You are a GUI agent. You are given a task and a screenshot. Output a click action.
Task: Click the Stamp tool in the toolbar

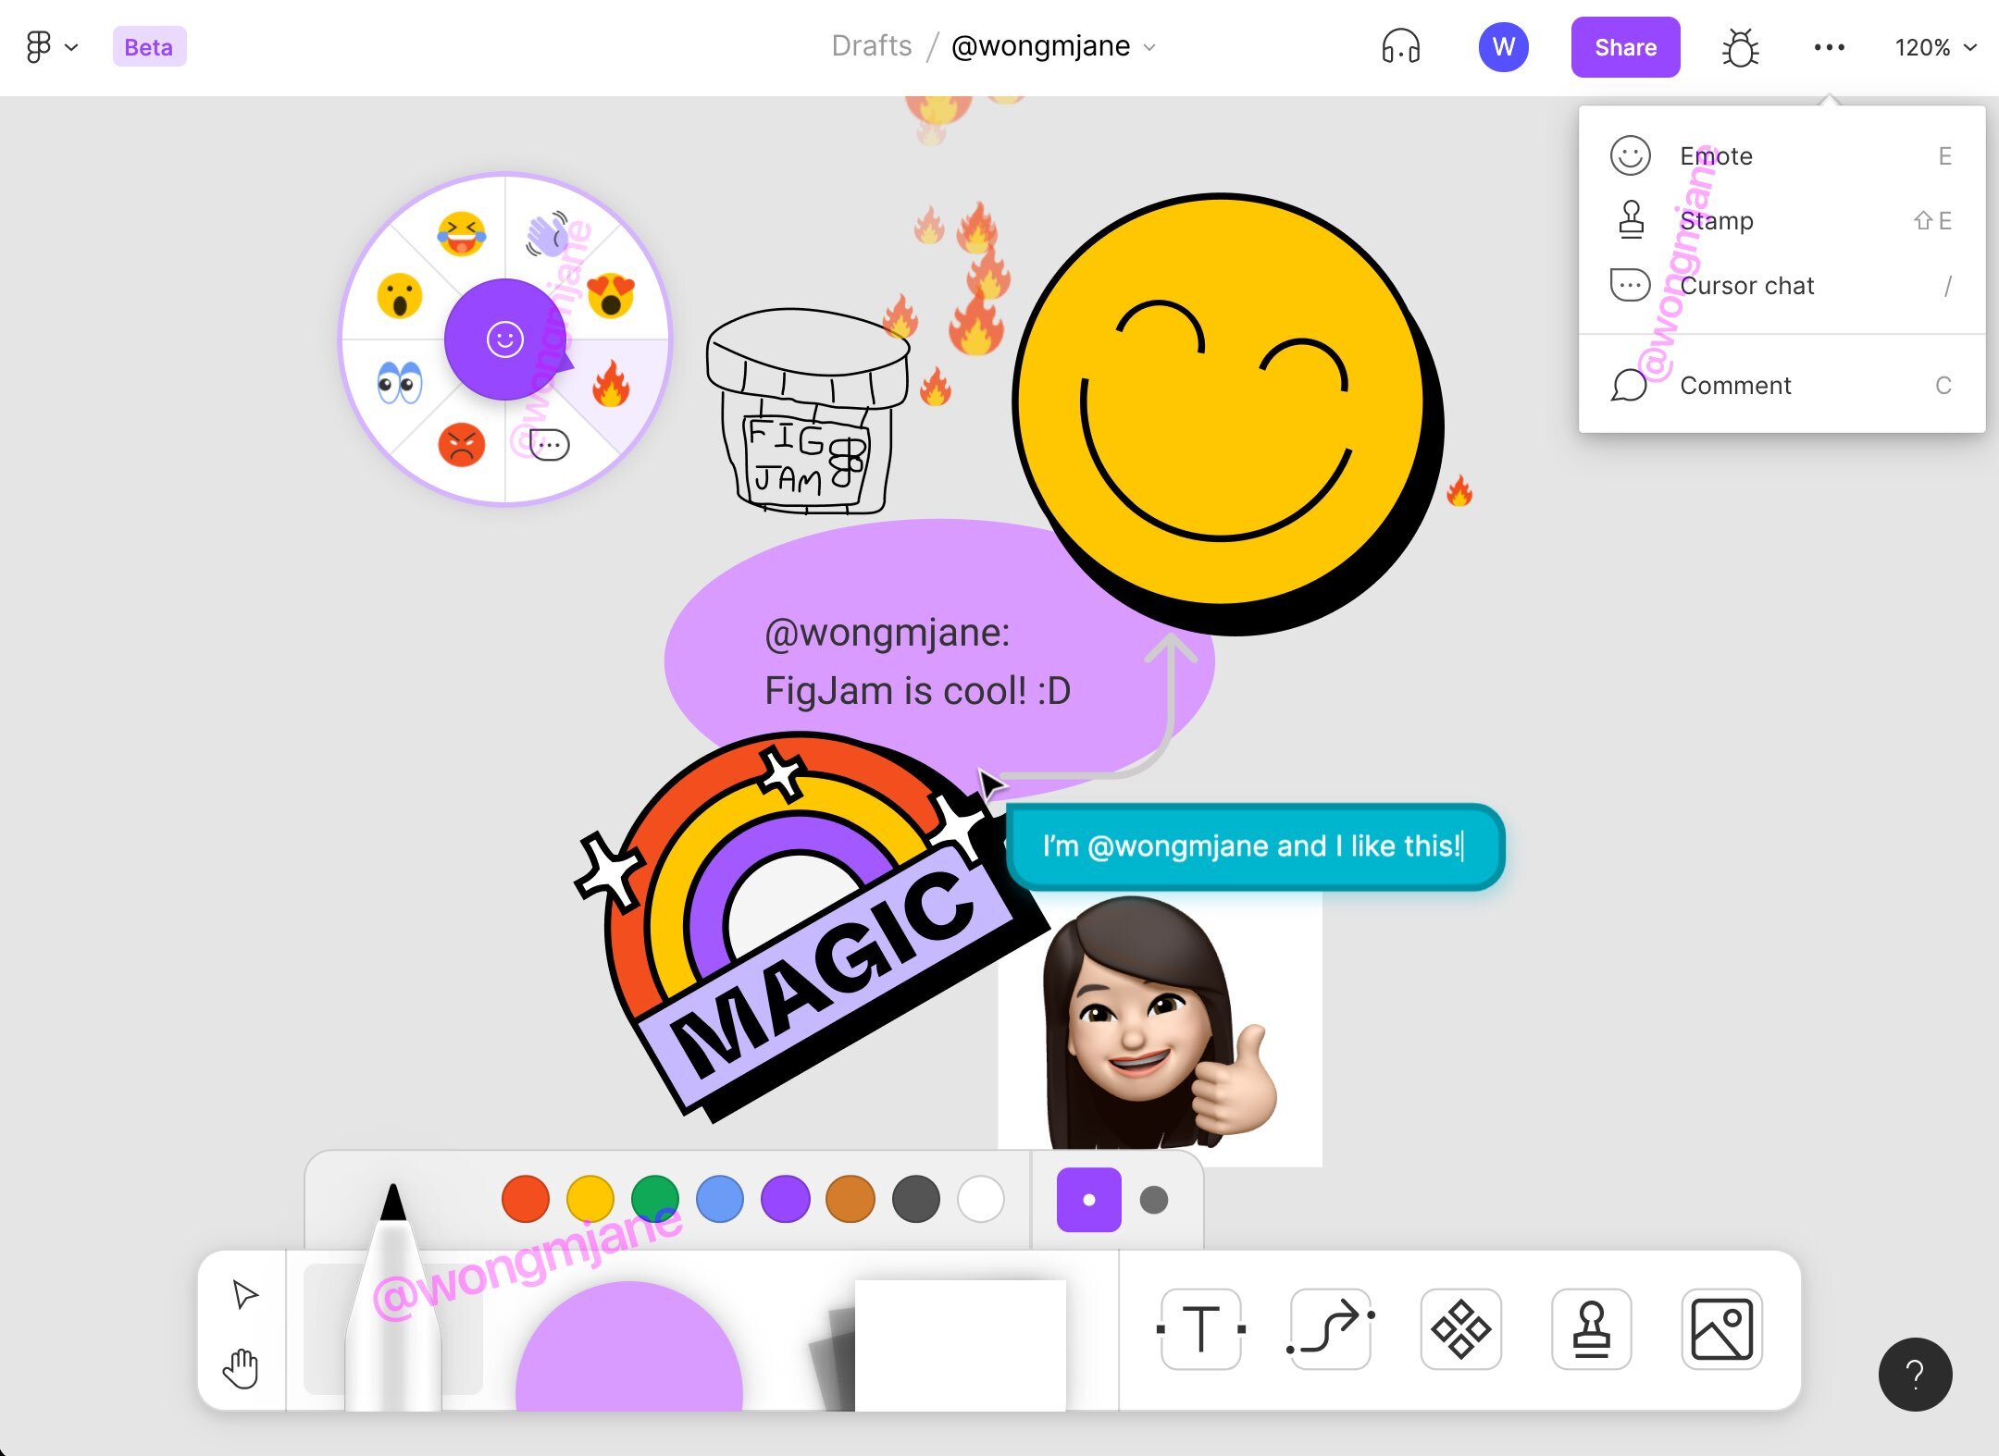point(1591,1329)
